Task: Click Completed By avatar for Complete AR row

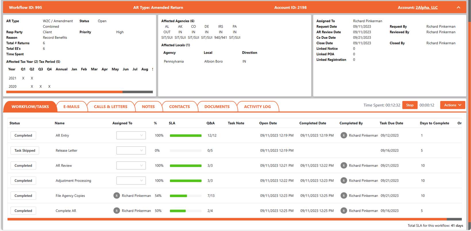Action: [344, 211]
